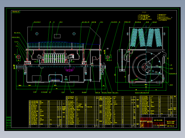The width and height of the screenshot is (185, 138).
Task: Click the revision block on the left margin
Action: [x=9, y=122]
